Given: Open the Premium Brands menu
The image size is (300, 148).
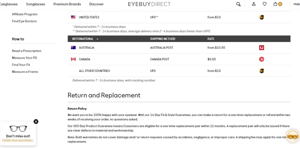Looking at the screenshot, I should tap(67, 4).
